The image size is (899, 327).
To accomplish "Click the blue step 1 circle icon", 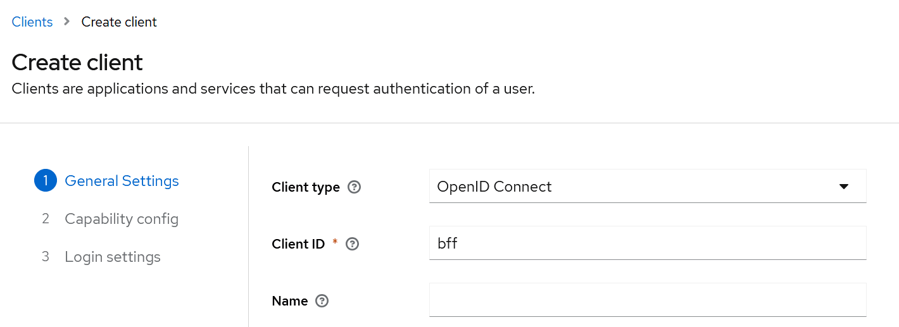I will 46,181.
